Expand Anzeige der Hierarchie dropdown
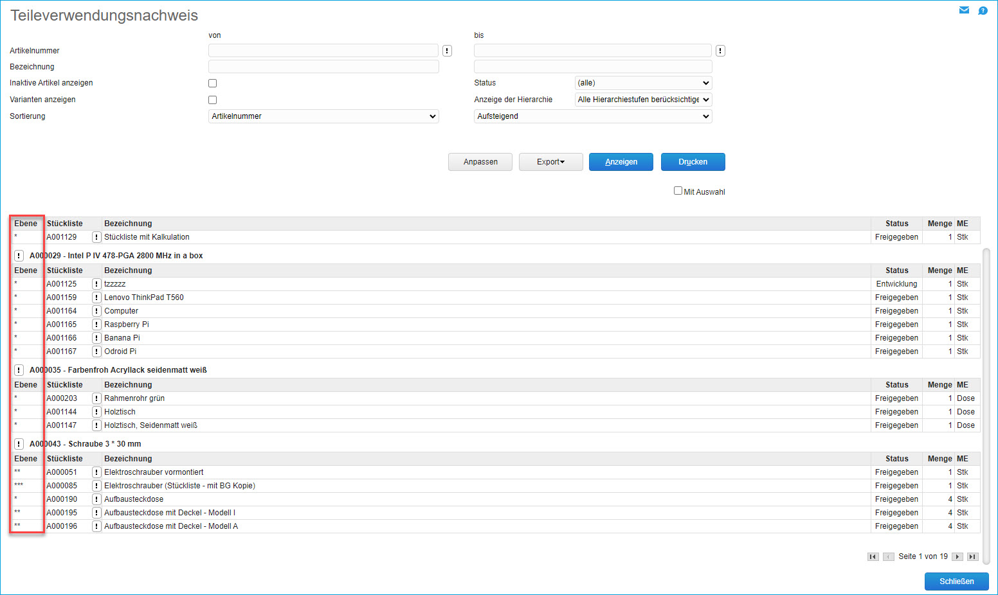This screenshot has height=595, width=998. click(643, 100)
